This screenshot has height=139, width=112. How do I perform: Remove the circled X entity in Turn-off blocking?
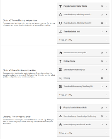[x=102, y=125]
